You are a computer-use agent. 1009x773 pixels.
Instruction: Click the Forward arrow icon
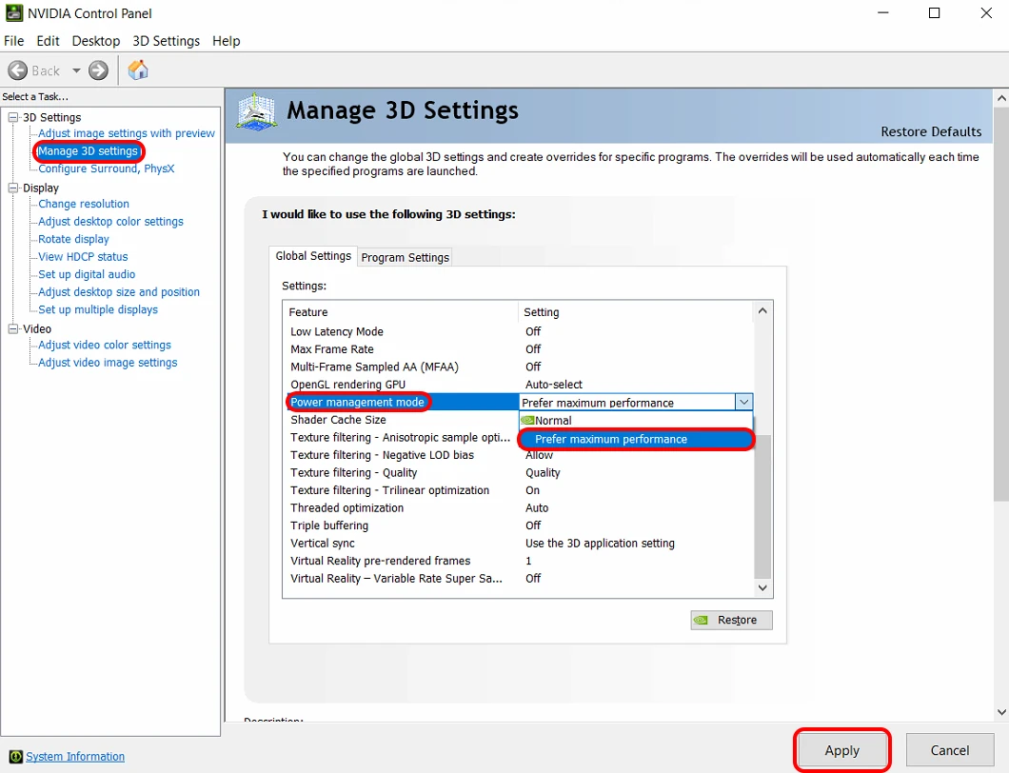98,70
